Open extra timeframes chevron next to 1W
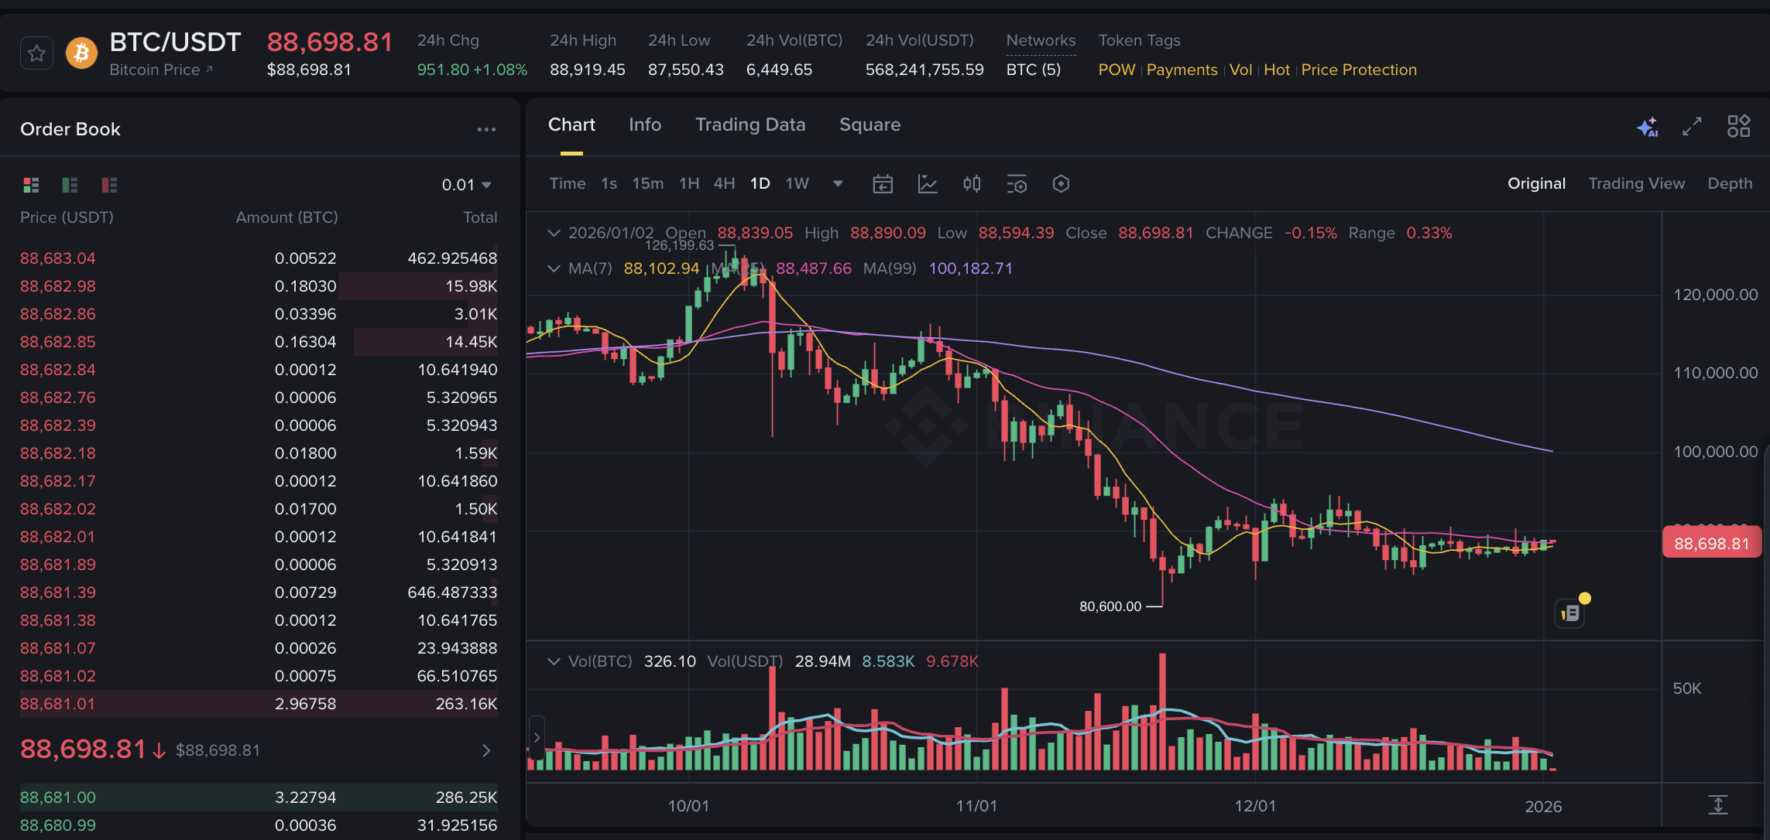The height and width of the screenshot is (840, 1770). [838, 184]
